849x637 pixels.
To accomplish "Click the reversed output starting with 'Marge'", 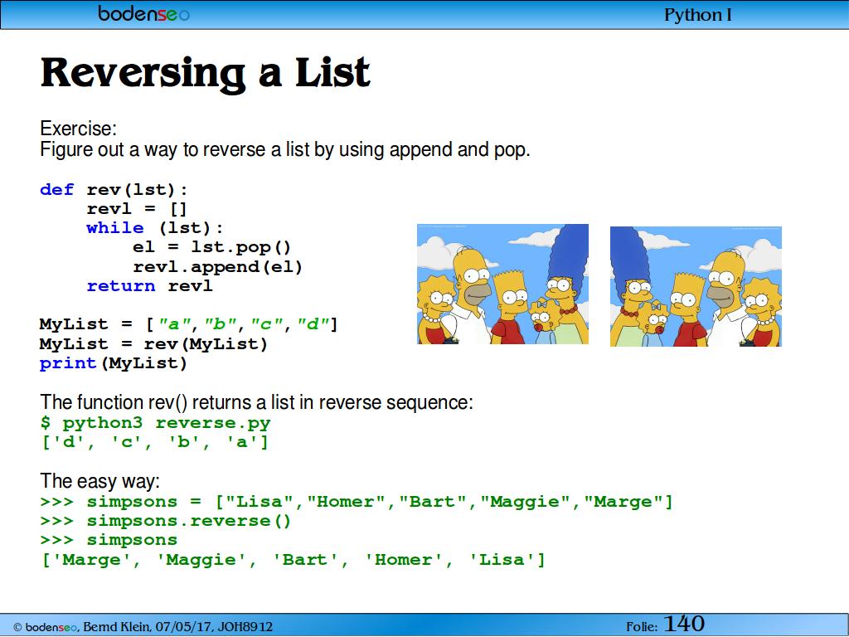I will (294, 560).
